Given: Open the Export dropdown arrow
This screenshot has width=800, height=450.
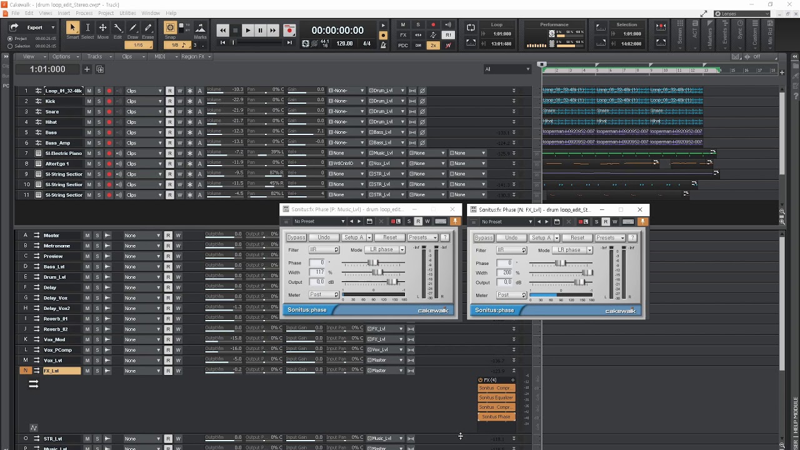Looking at the screenshot, I should tap(53, 27).
